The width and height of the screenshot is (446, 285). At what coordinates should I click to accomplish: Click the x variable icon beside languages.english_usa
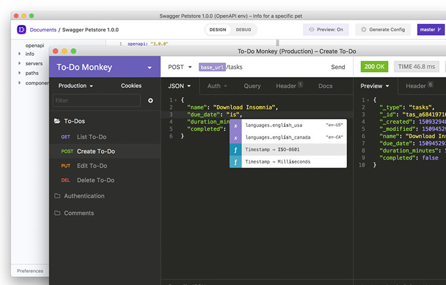pyautogui.click(x=235, y=125)
